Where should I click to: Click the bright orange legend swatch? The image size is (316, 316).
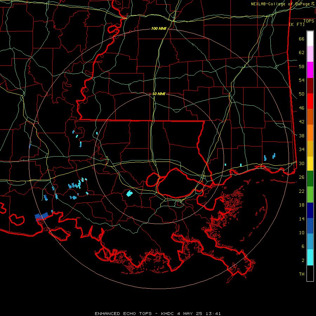[310, 133]
